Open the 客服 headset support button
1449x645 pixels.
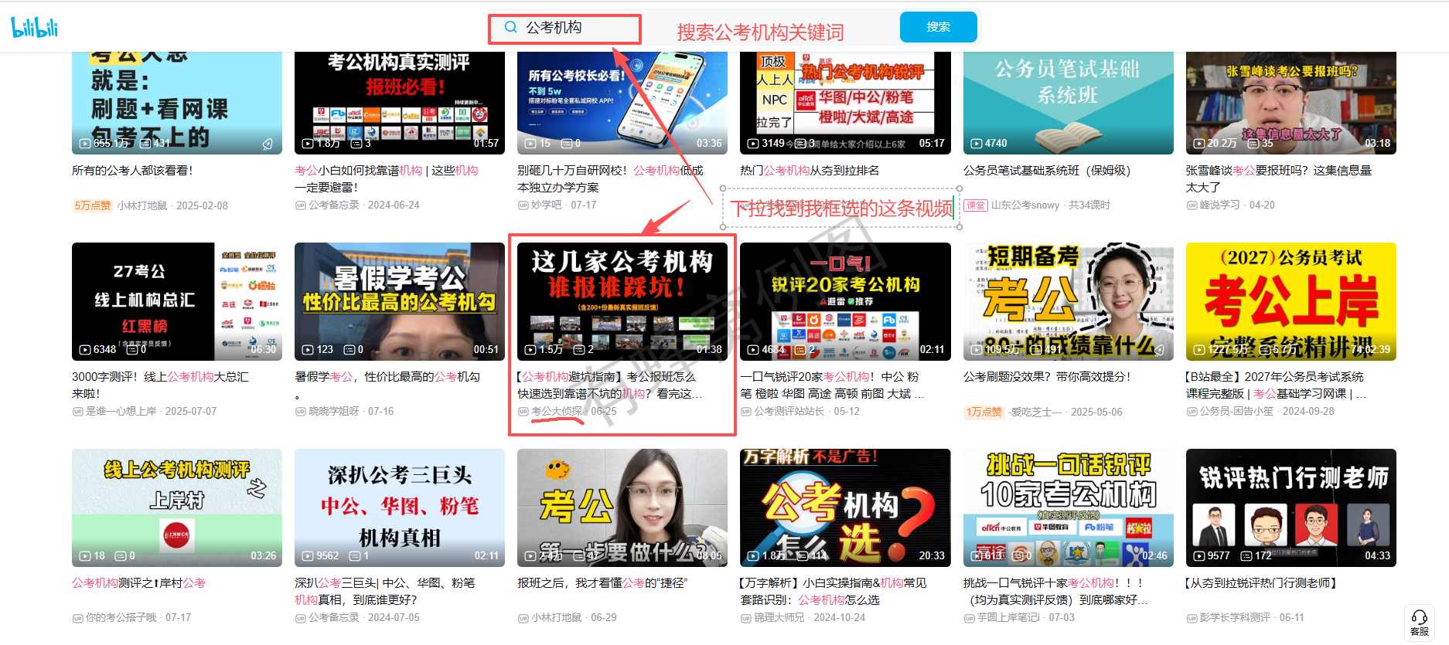coord(1420,622)
